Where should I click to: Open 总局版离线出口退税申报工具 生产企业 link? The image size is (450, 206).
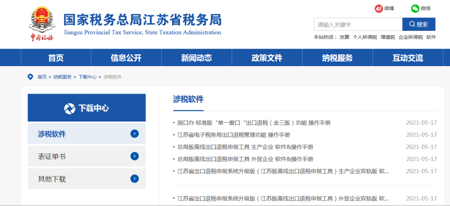[x=245, y=147]
